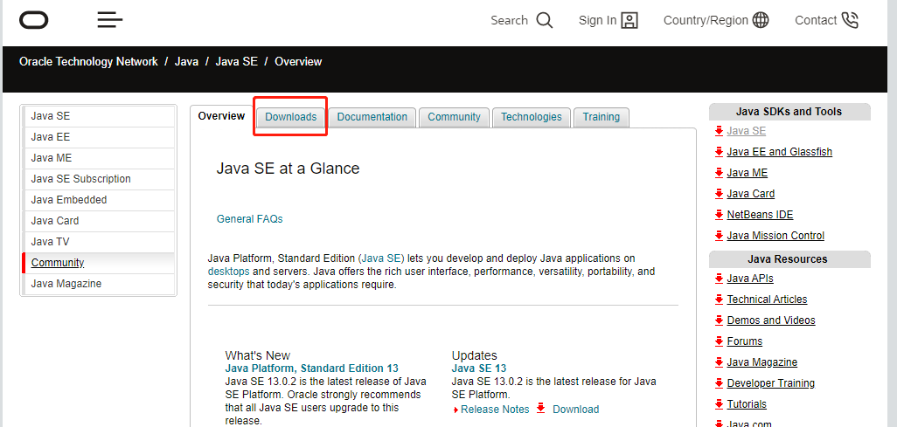
Task: Open the greyed Java SE link under SDKs
Action: pyautogui.click(x=747, y=131)
